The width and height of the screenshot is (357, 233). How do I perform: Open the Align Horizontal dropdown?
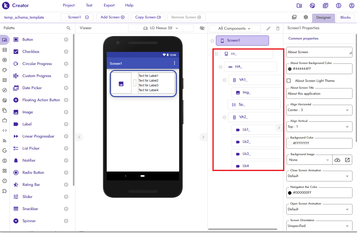click(x=319, y=110)
